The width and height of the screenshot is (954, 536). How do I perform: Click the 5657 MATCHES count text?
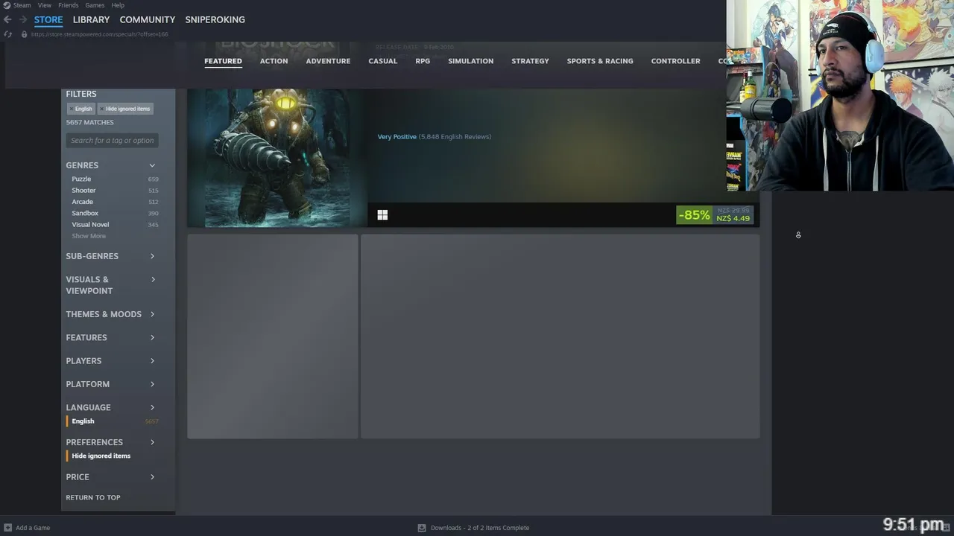pos(89,122)
